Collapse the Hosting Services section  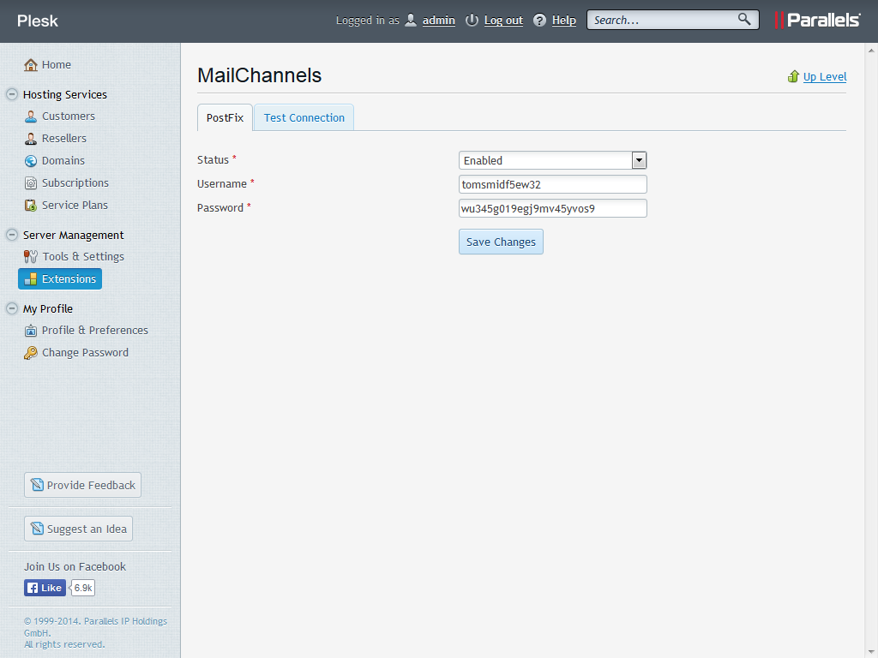click(12, 94)
